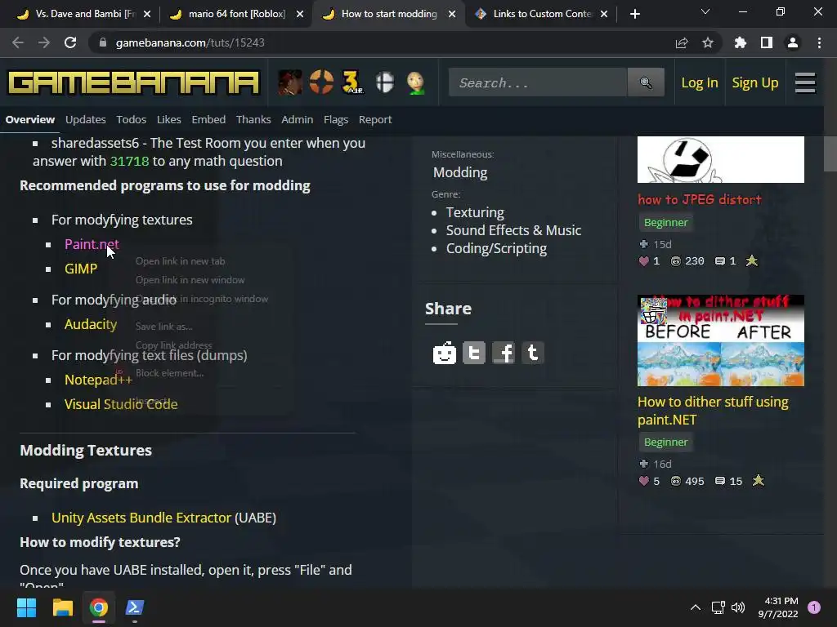Open the Thanks section tab
This screenshot has width=837, height=627.
coord(253,119)
